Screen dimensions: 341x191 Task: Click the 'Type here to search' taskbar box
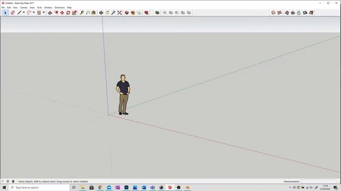(39, 187)
